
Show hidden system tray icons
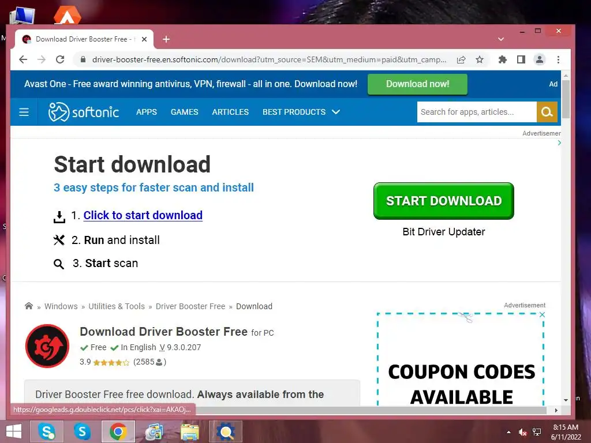click(508, 432)
